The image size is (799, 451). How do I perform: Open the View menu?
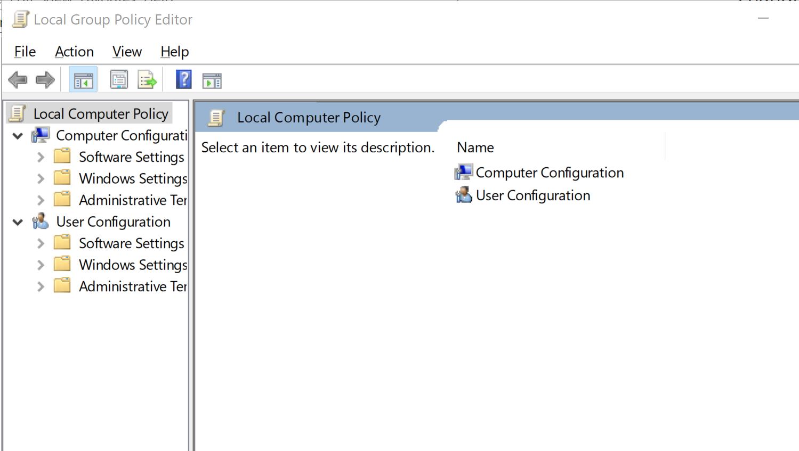point(127,52)
